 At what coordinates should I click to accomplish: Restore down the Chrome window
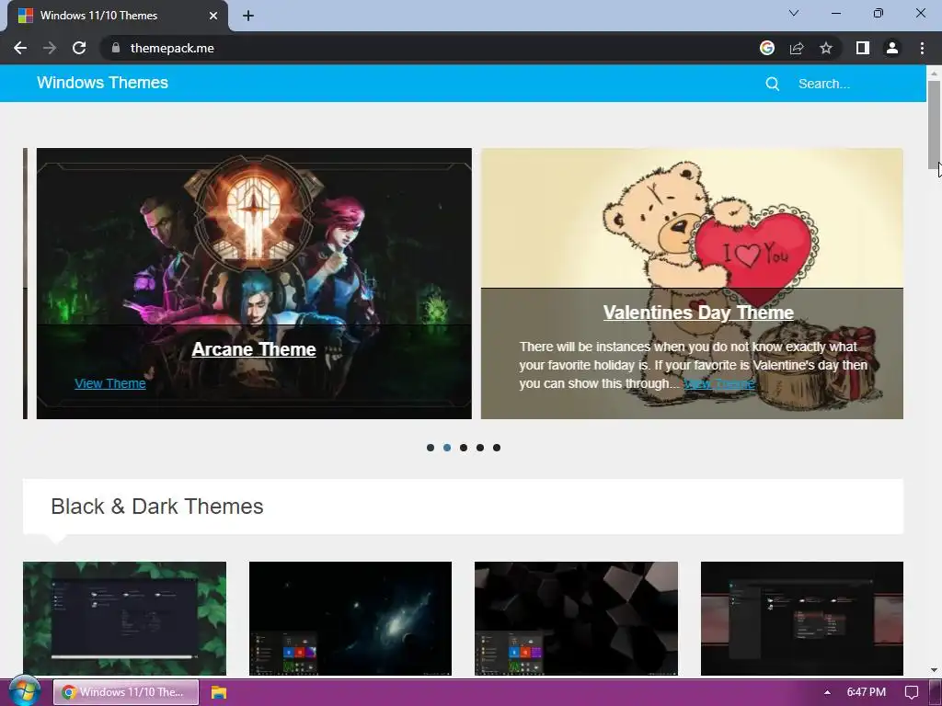[x=879, y=13]
